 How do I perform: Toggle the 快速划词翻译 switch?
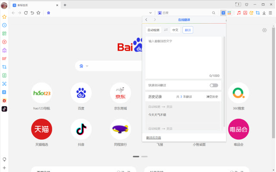[214, 85]
